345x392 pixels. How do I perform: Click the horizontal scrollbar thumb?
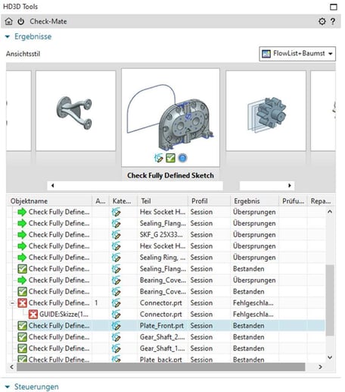(161, 367)
